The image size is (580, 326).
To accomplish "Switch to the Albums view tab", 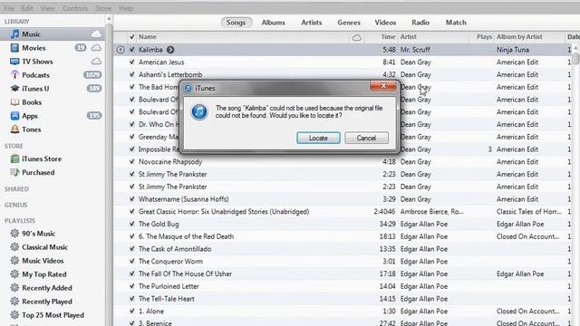I will [274, 23].
